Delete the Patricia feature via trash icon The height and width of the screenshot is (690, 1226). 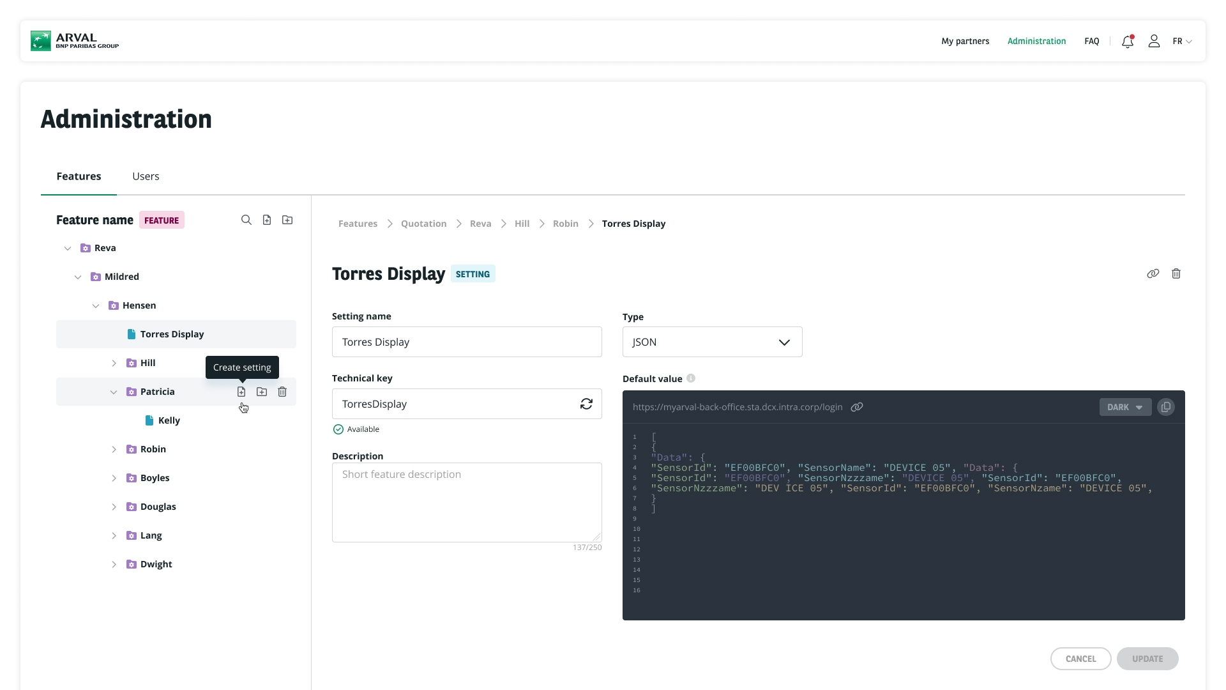282,392
